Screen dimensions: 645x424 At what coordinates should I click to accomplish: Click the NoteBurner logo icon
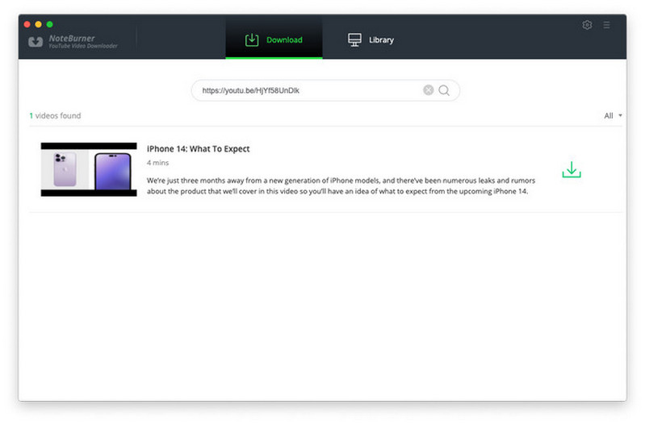click(36, 41)
